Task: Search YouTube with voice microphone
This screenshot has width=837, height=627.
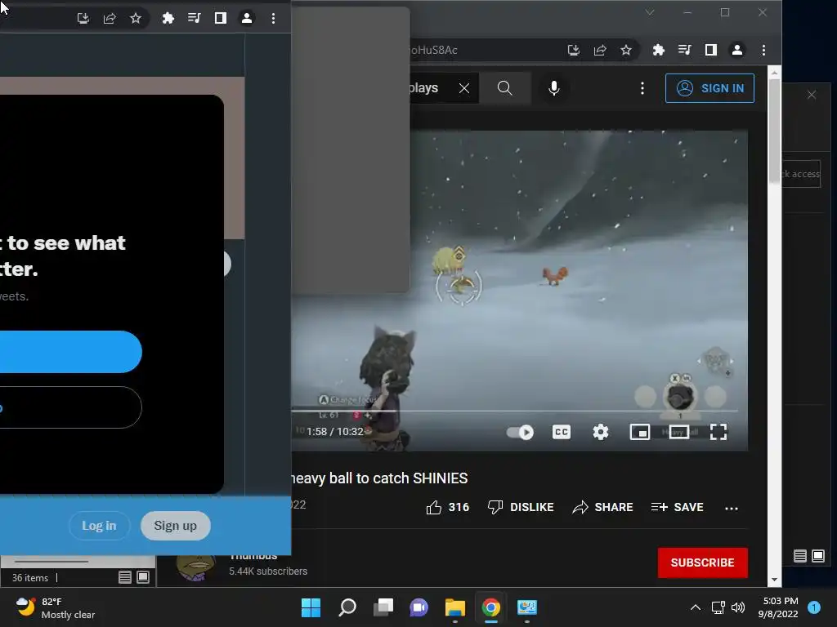Action: [554, 88]
